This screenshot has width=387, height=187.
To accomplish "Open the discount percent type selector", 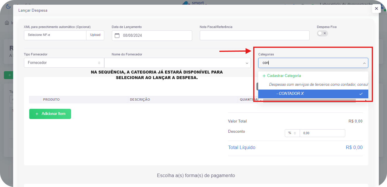I will point(292,133).
